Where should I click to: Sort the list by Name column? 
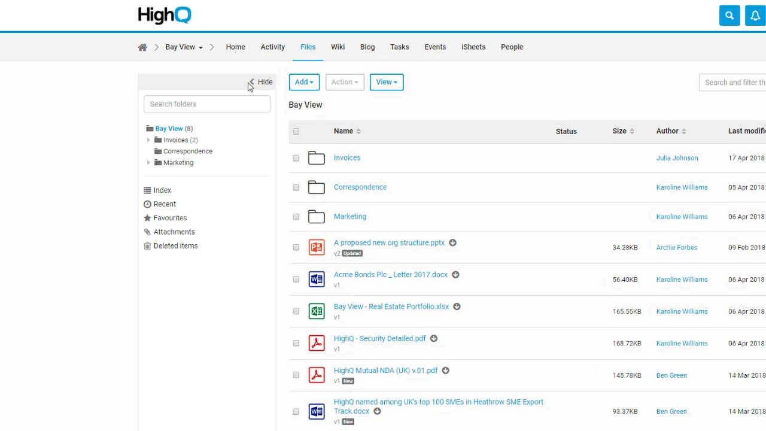coord(347,131)
